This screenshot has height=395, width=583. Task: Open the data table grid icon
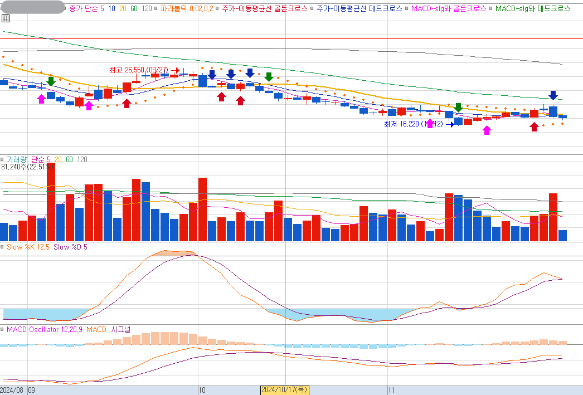pyautogui.click(x=6, y=18)
